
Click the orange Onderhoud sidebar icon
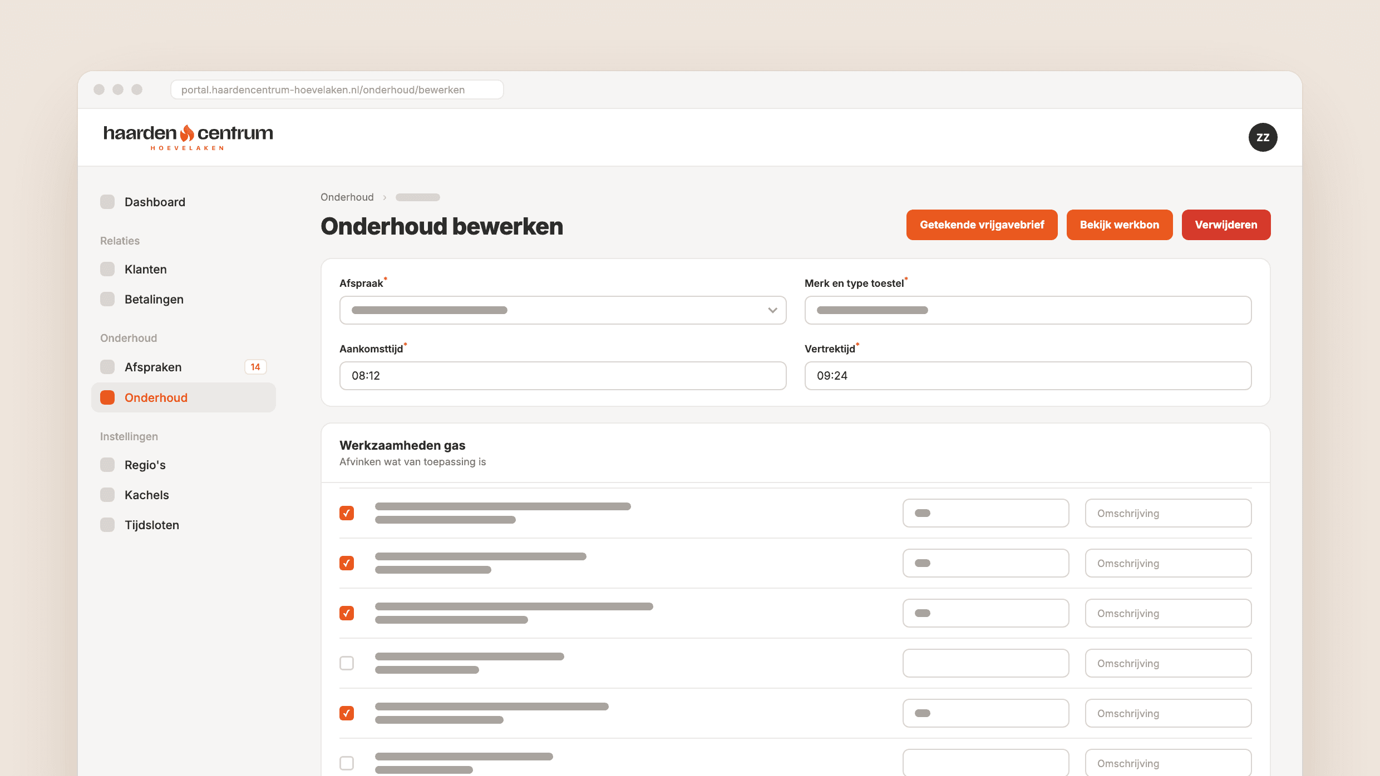point(107,397)
